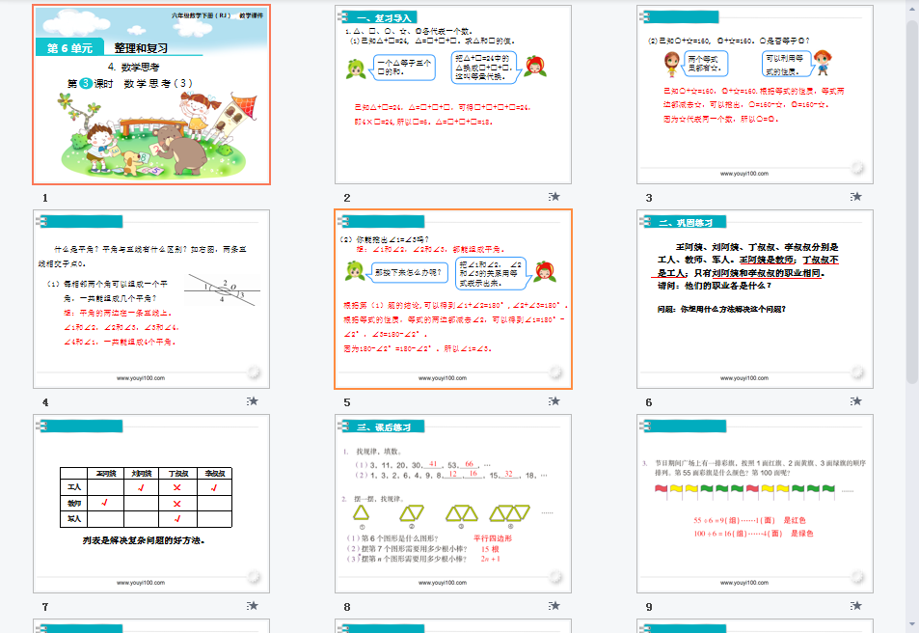The image size is (919, 633).
Task: Select slide 3 thumbnail with two children
Action: click(755, 95)
